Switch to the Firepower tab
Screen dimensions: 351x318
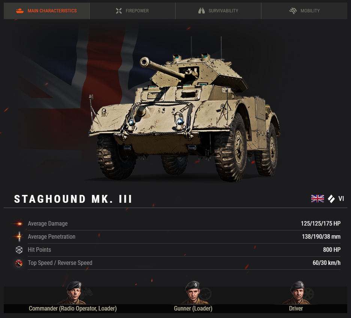132,11
